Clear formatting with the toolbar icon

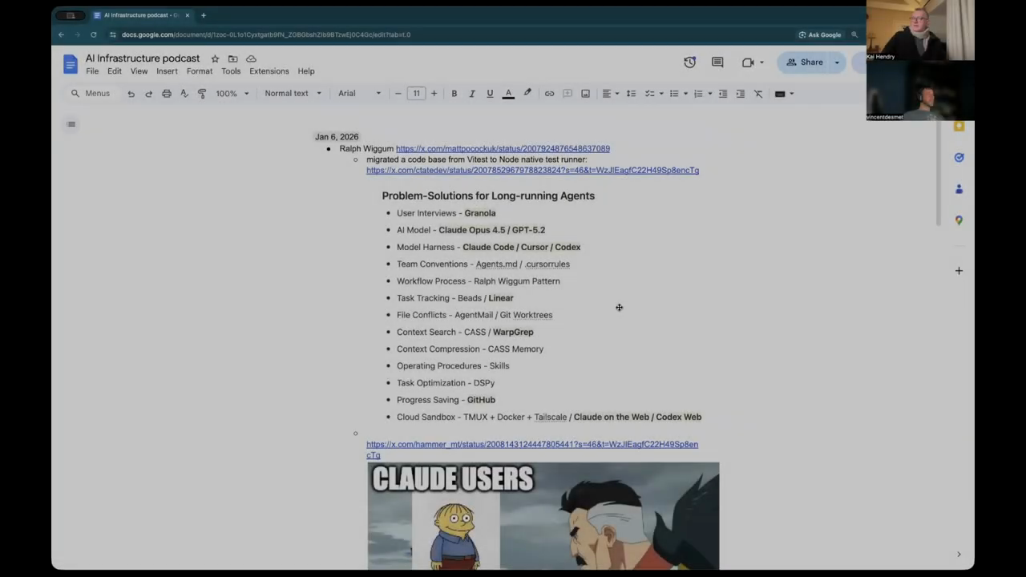[757, 93]
